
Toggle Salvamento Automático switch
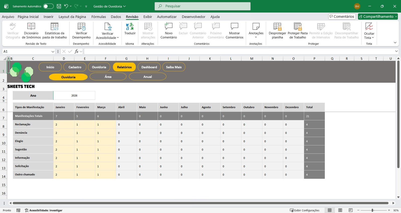(x=48, y=6)
